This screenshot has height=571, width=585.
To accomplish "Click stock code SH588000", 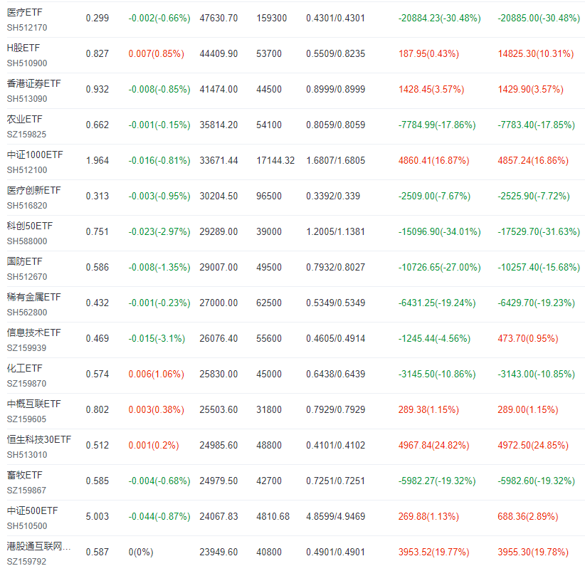I will (27, 241).
